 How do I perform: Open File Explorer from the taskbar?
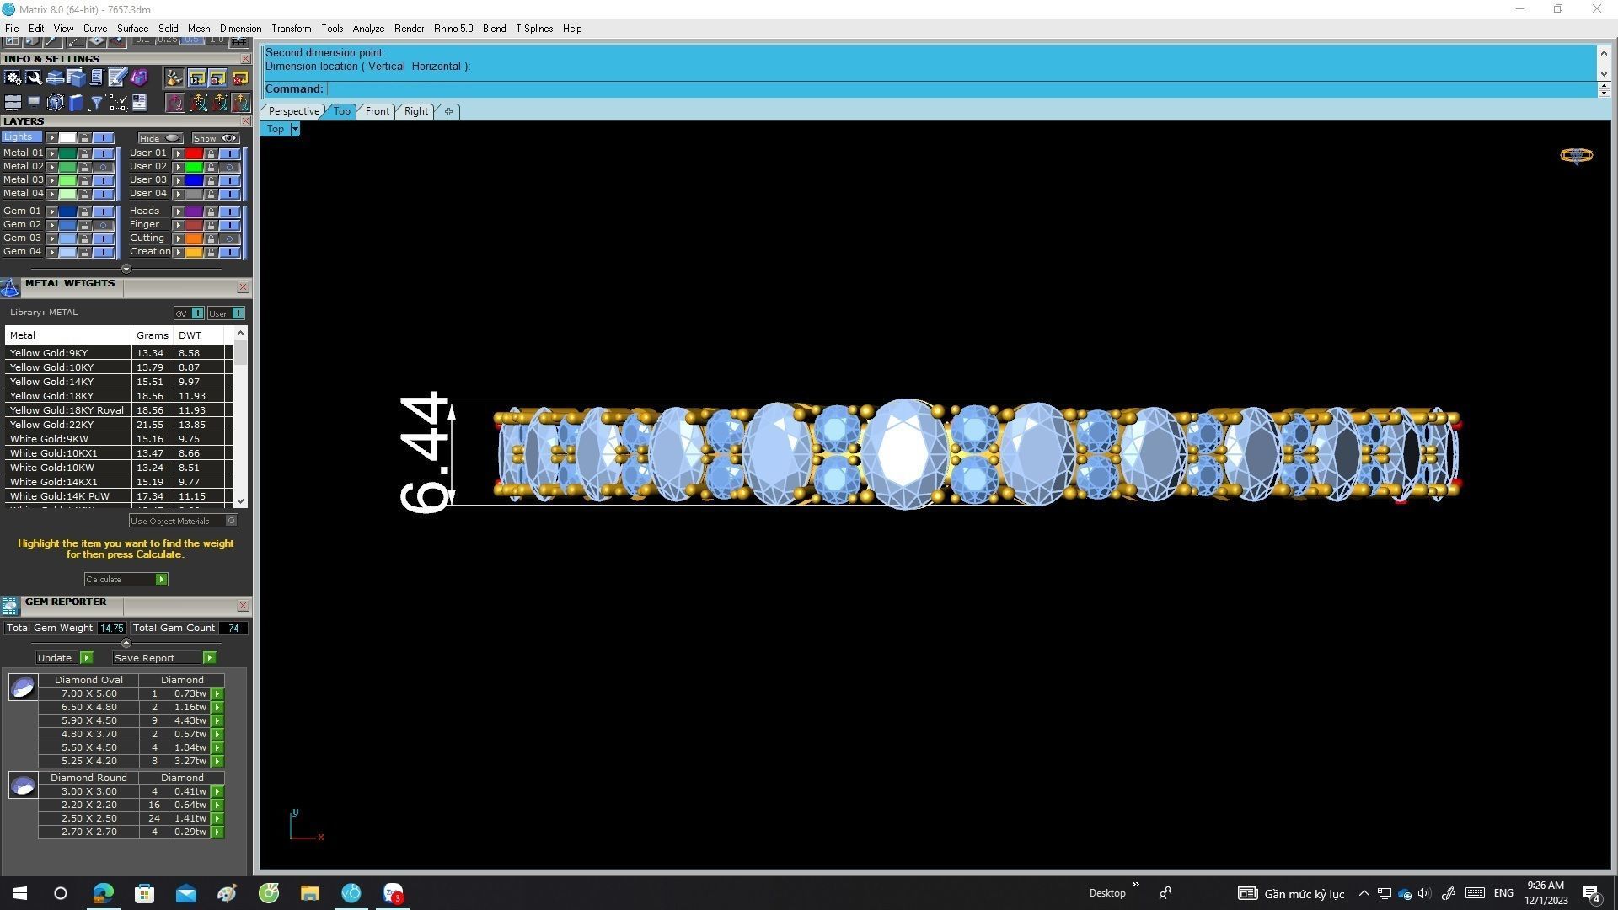309,893
